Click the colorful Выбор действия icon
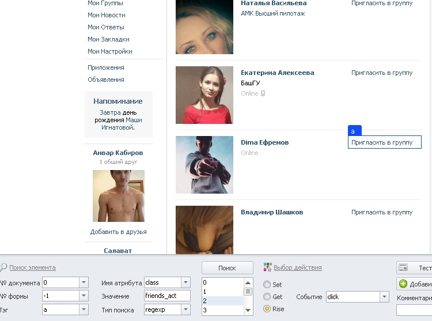This screenshot has width=432, height=321. click(x=267, y=267)
